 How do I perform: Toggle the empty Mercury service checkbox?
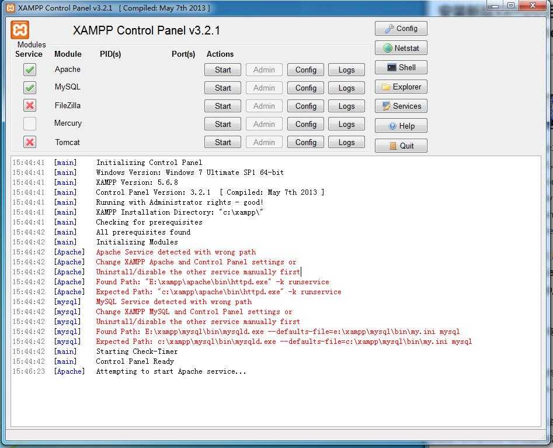point(30,123)
